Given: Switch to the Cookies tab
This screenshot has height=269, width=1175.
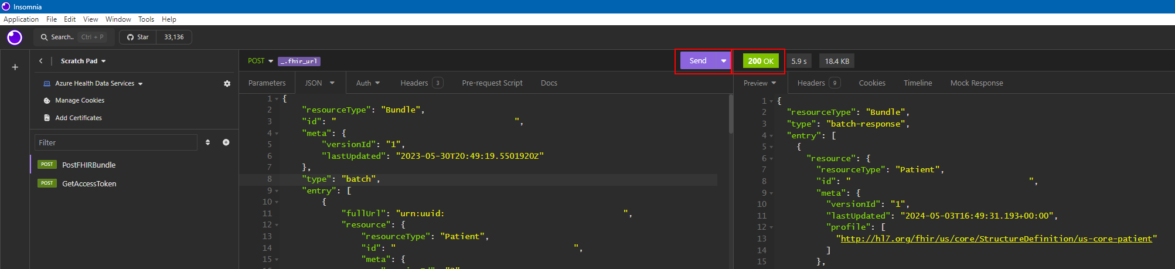Looking at the screenshot, I should click(871, 83).
